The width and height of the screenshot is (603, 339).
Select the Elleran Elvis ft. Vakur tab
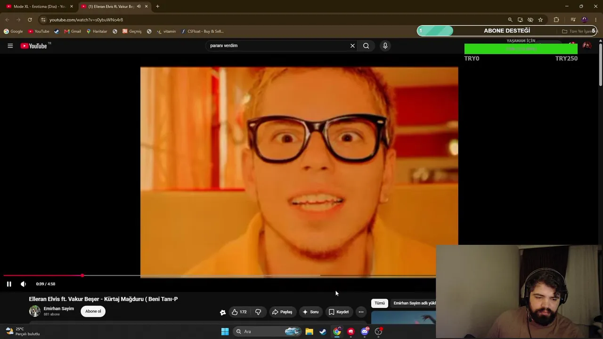pyautogui.click(x=111, y=7)
